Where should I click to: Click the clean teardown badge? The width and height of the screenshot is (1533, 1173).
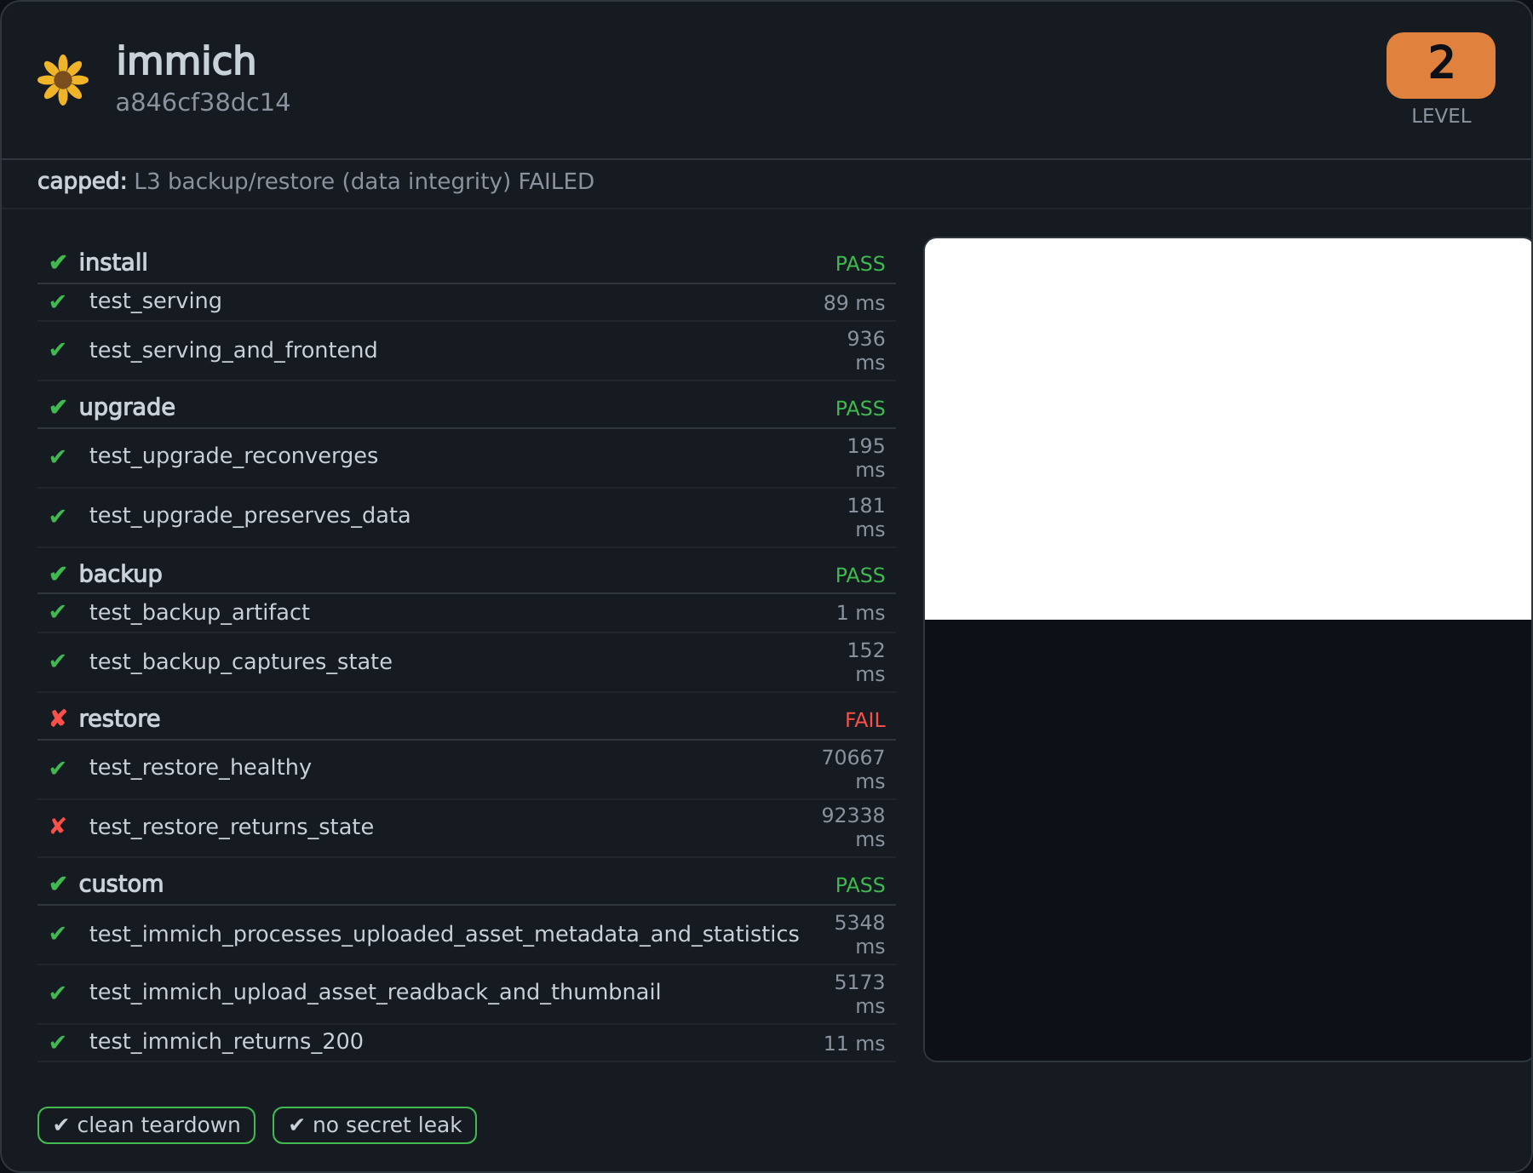click(146, 1125)
